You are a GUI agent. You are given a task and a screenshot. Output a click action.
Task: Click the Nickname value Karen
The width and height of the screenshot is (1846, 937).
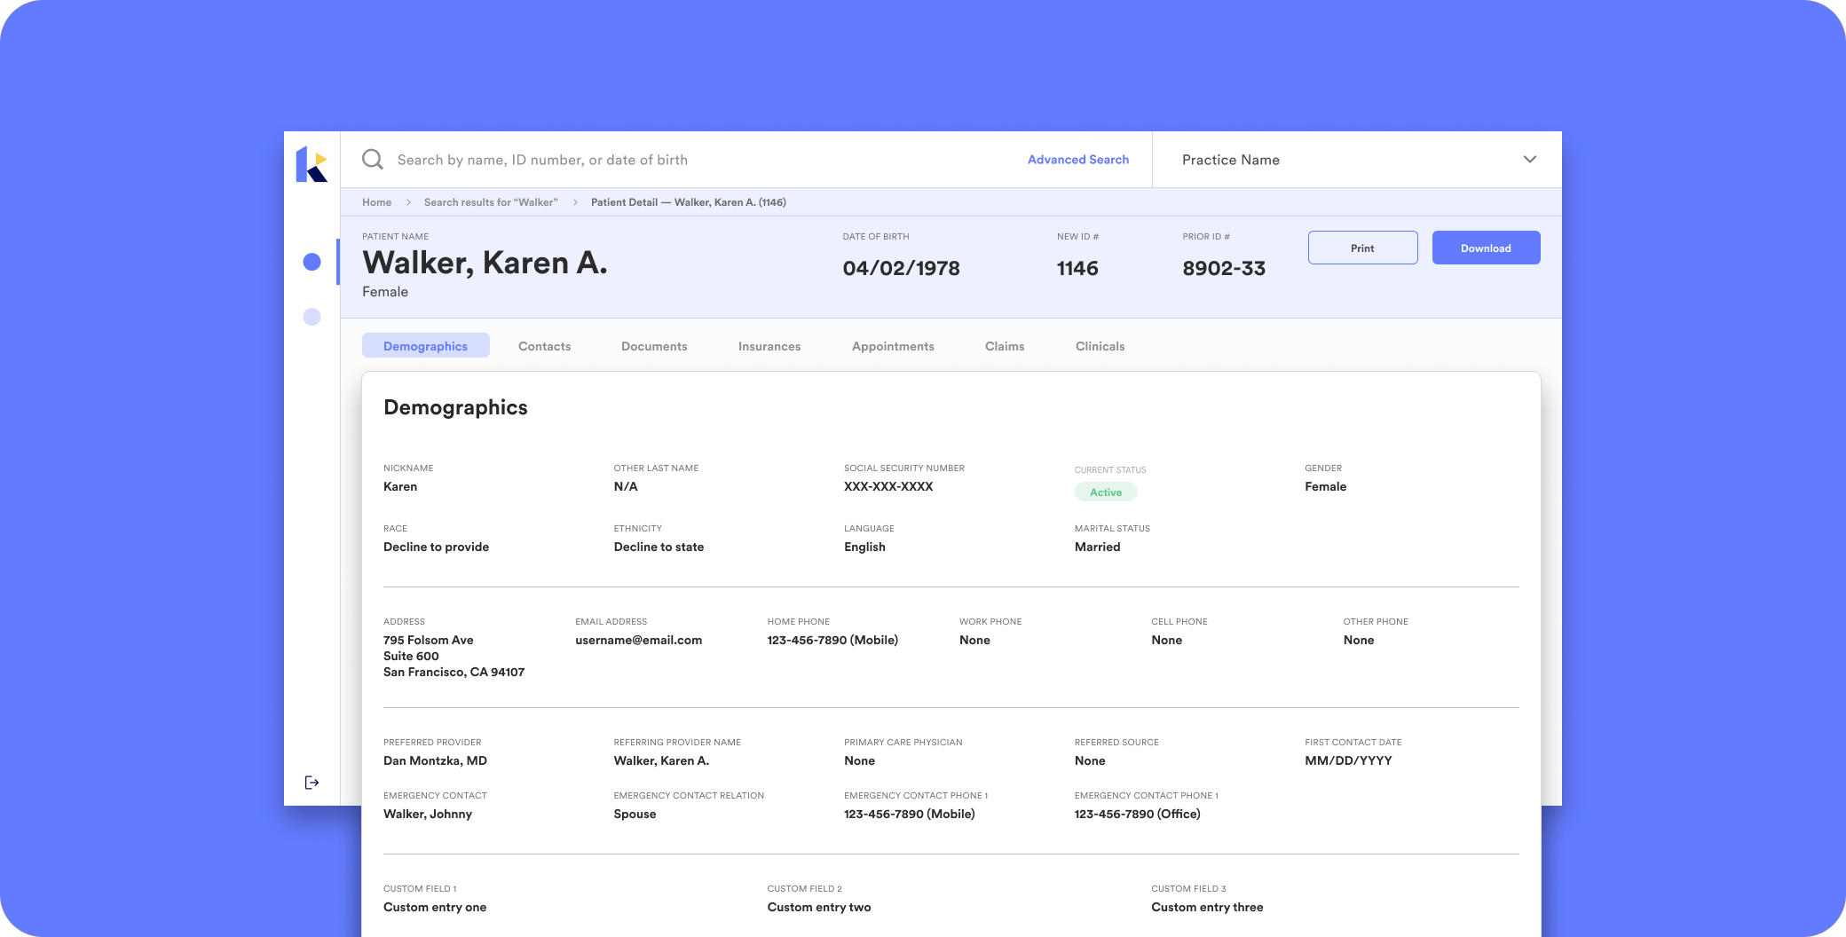click(x=400, y=486)
